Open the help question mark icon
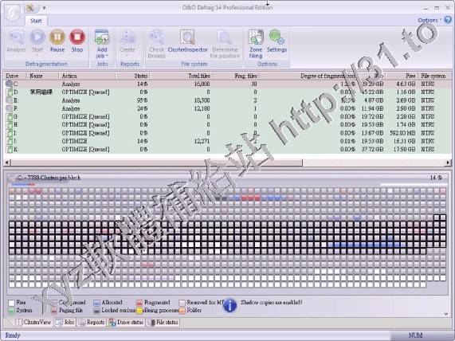This screenshot has width=455, height=341. tap(448, 20)
